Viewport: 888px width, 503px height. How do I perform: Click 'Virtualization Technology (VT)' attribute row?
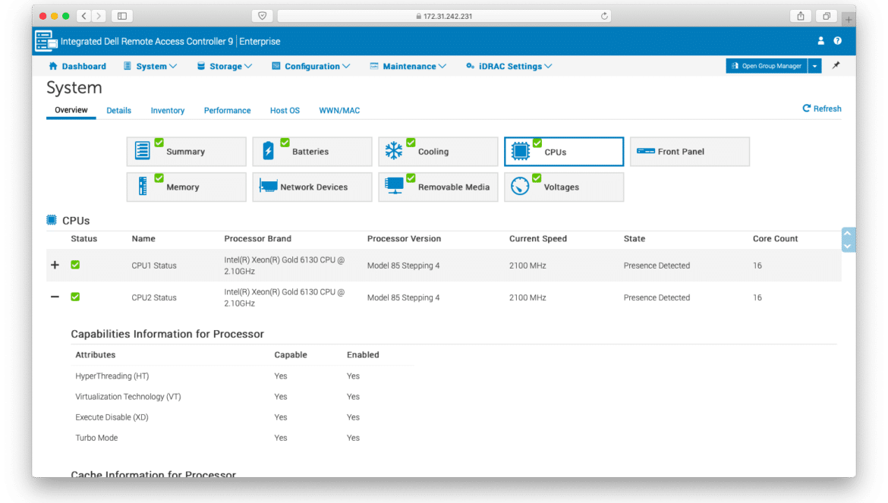tap(244, 397)
